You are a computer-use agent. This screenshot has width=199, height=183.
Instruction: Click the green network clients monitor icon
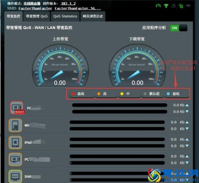coord(181,6)
